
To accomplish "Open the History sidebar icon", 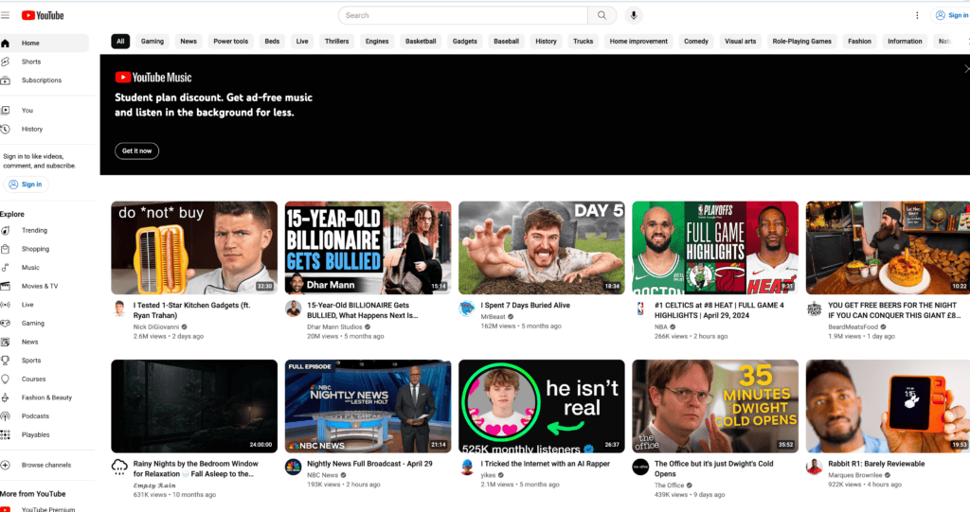I will tap(6, 130).
